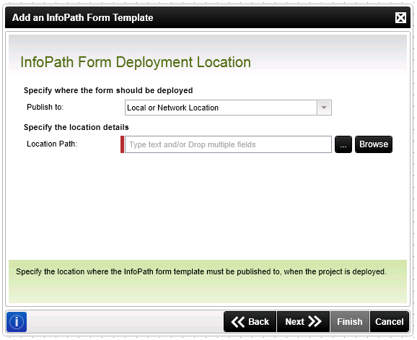The image size is (417, 340).
Task: Click the 'Specify where the form should be deployed' label
Action: pos(108,90)
